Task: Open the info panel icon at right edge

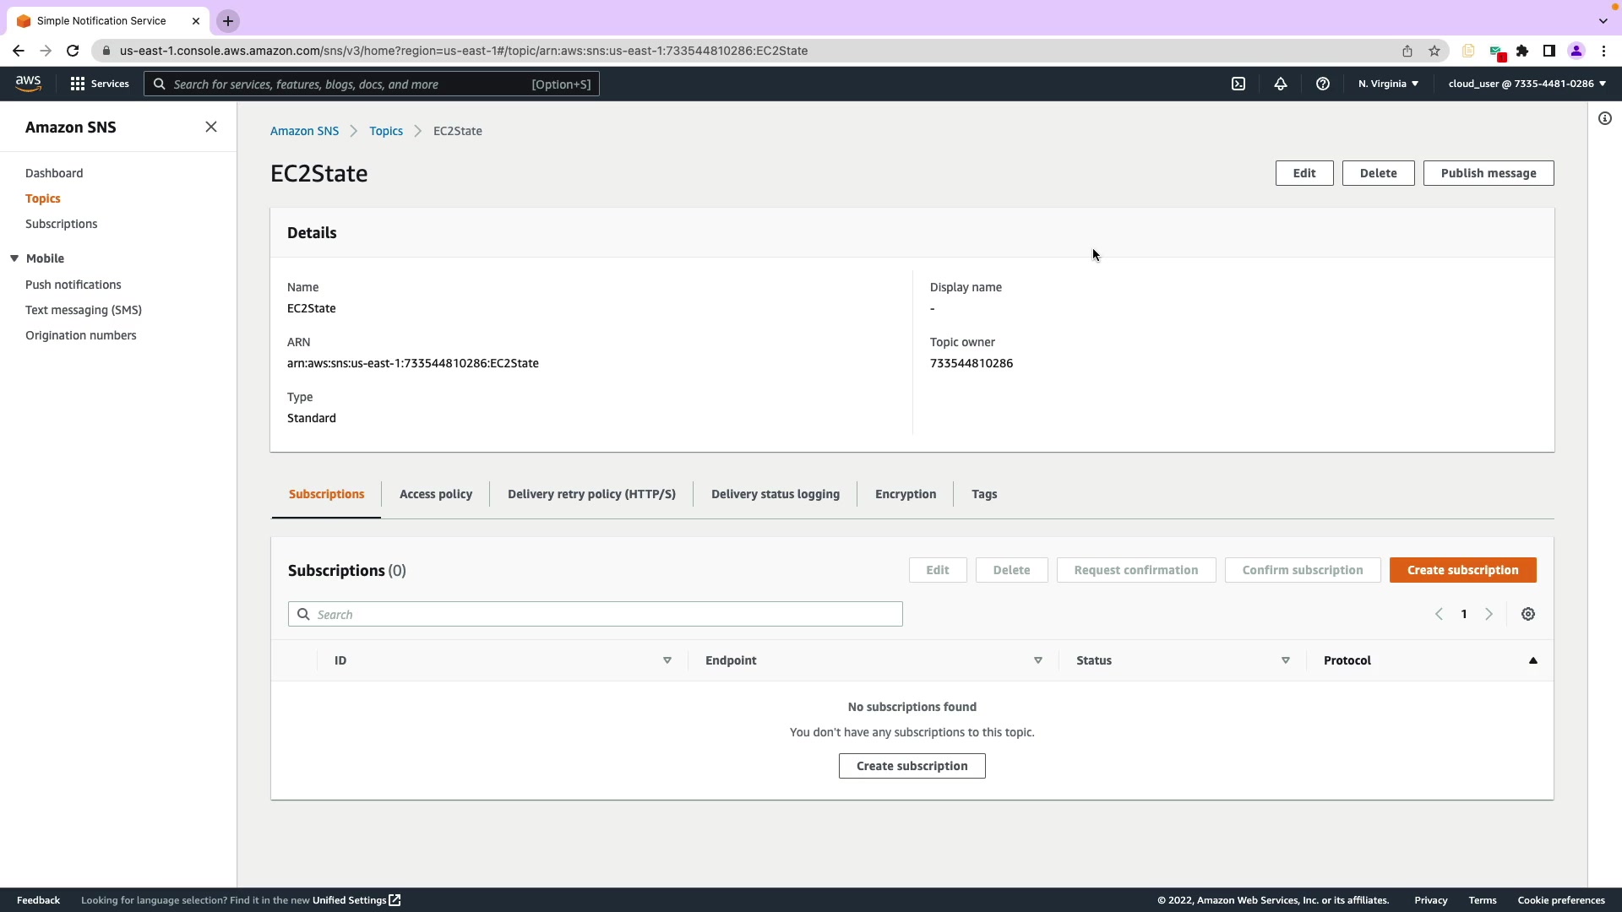Action: click(1605, 118)
